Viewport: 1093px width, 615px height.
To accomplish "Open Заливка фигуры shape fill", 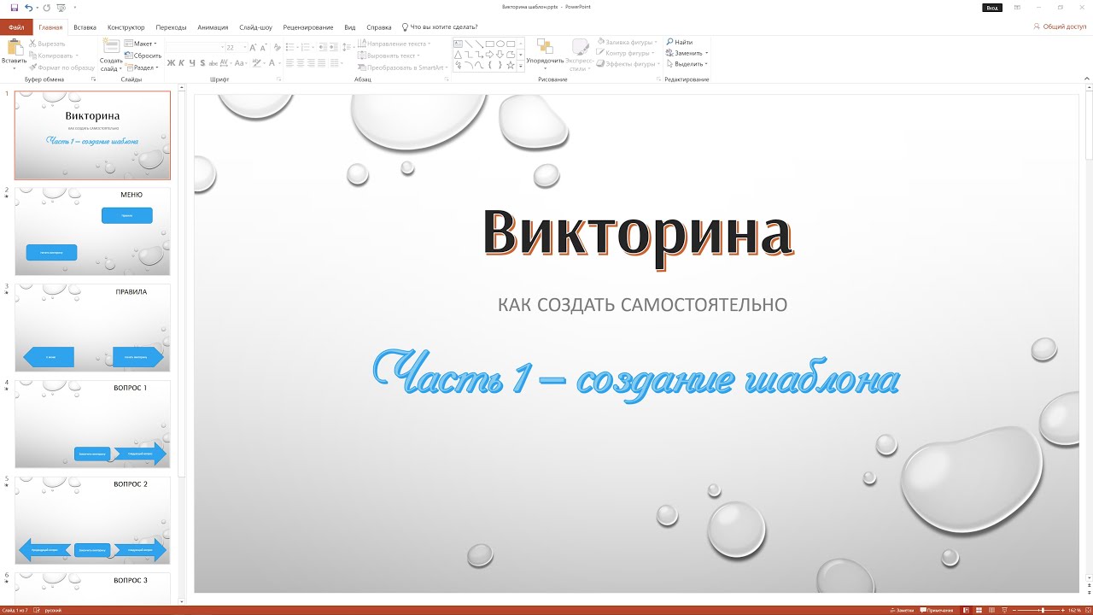I will pyautogui.click(x=626, y=42).
